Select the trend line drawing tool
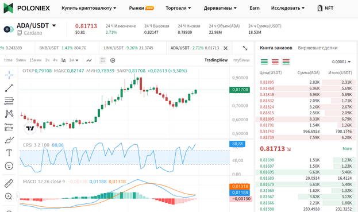The width and height of the screenshot is (358, 212). click(9, 88)
